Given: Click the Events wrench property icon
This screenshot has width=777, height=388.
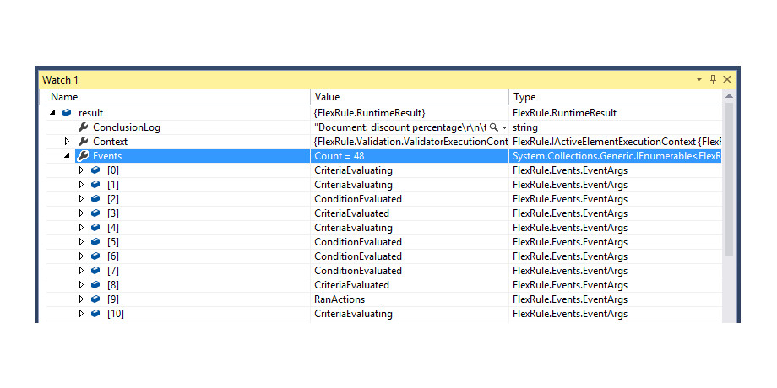Looking at the screenshot, I should (x=83, y=156).
